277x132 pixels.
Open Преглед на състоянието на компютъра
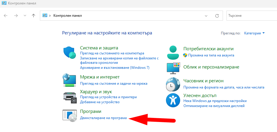112,53
